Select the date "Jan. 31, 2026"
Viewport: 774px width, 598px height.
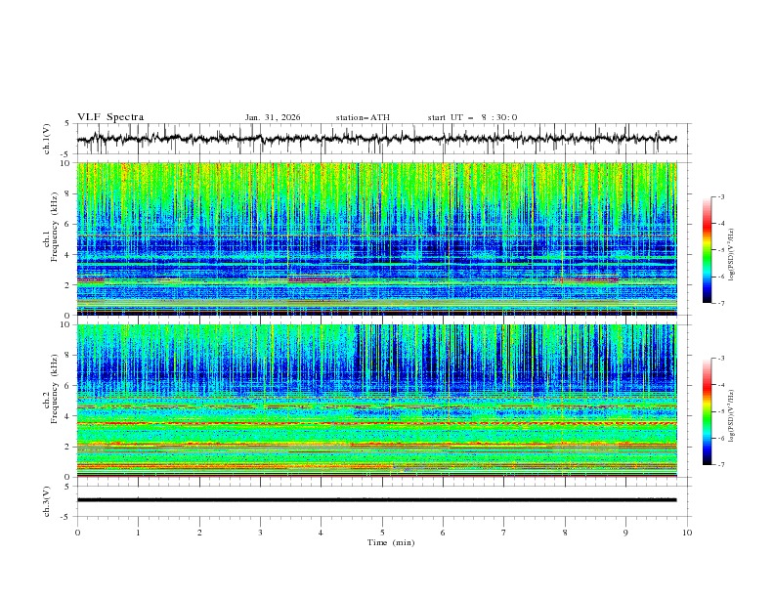(273, 117)
